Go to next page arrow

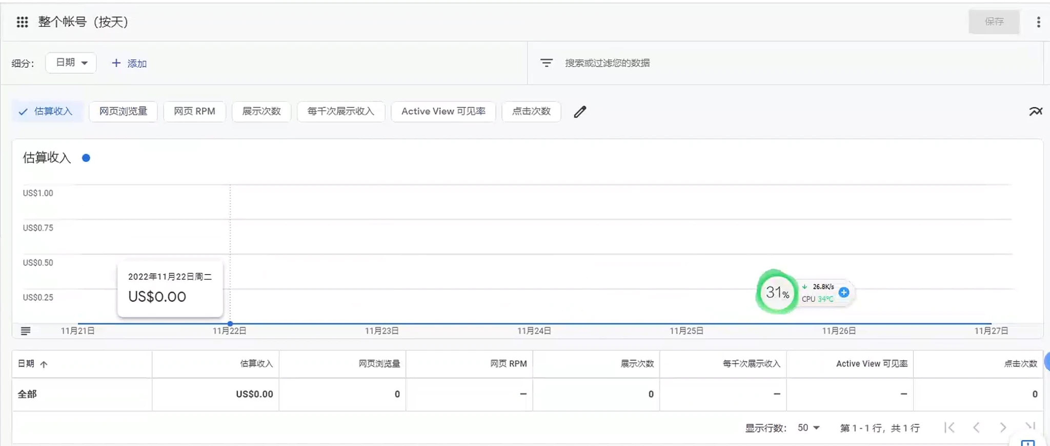coord(1003,428)
